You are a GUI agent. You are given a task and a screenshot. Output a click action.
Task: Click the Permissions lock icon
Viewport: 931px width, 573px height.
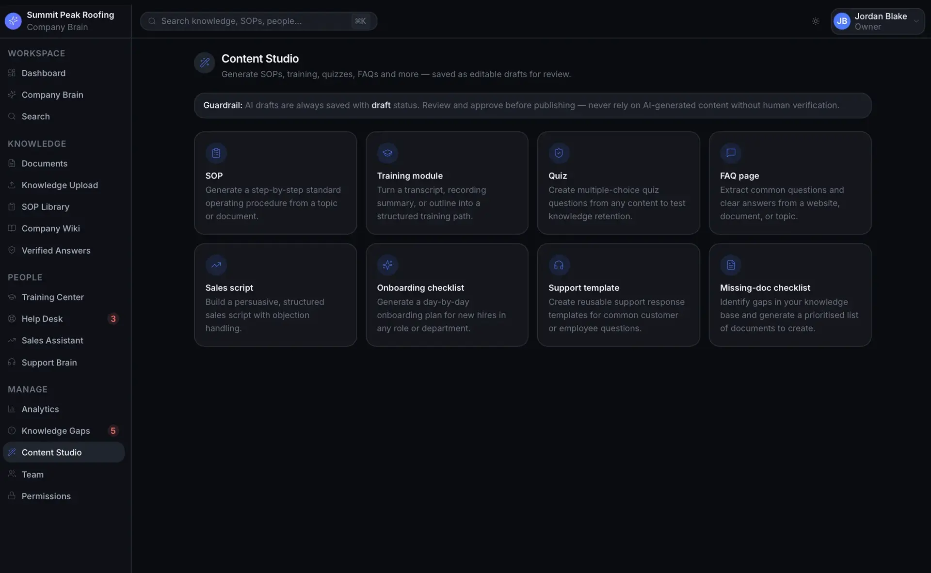point(12,496)
